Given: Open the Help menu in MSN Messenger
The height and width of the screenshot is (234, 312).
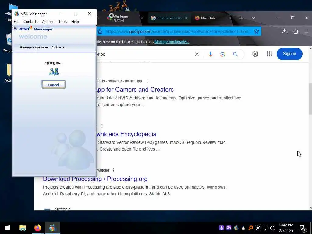Looking at the screenshot, I should pyautogui.click(x=75, y=22).
